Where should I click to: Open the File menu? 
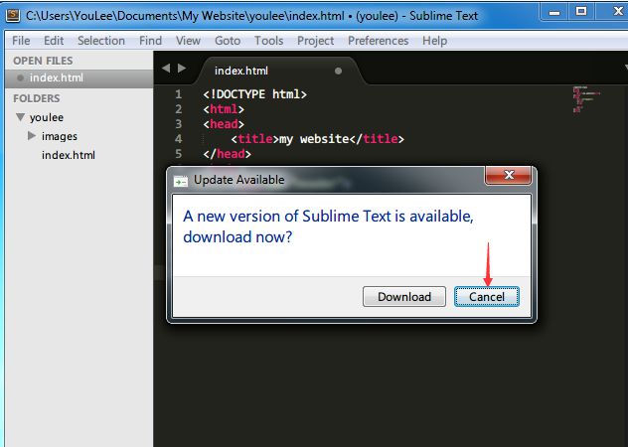21,41
